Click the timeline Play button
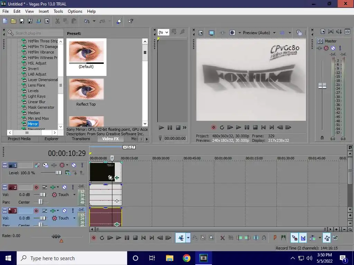Screen dimensions: 354x265 (x=119, y=238)
